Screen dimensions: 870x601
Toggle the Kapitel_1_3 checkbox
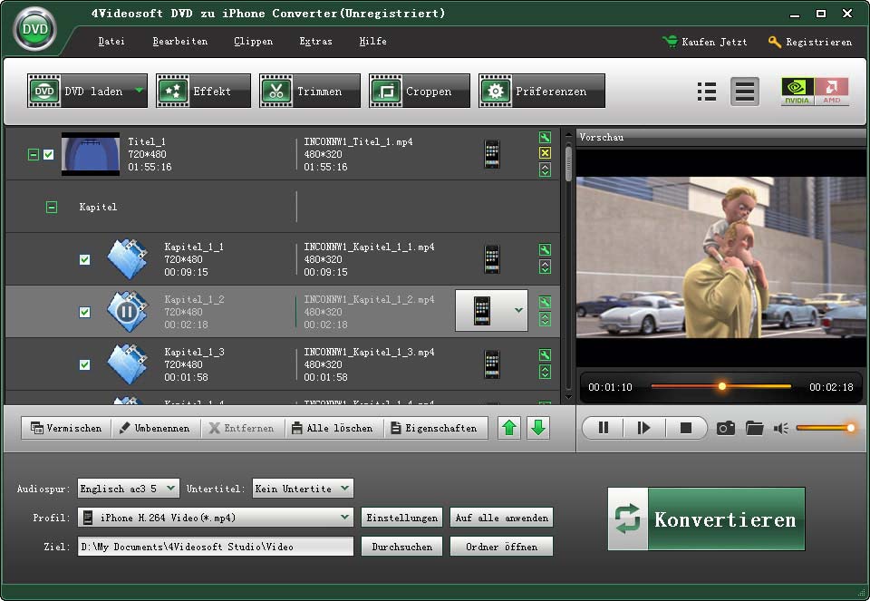pos(85,365)
